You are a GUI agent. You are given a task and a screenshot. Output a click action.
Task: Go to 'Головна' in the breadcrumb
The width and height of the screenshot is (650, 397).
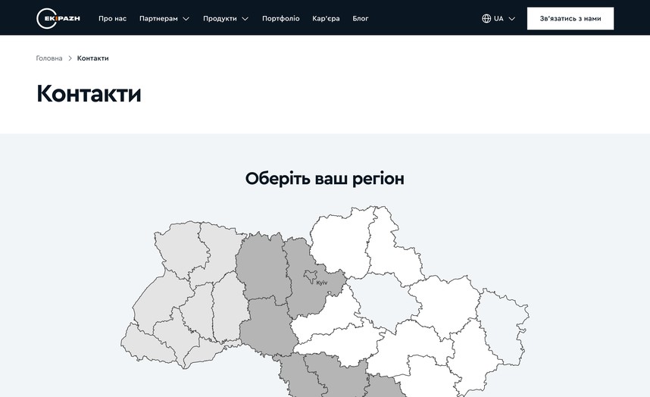[49, 58]
